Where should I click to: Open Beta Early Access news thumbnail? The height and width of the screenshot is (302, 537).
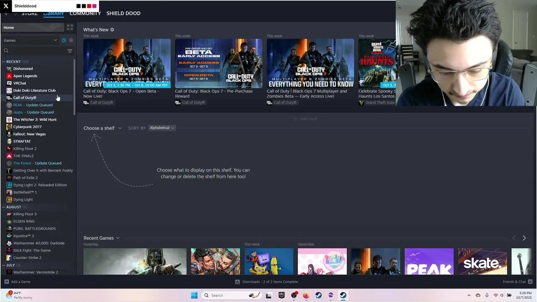[219, 63]
